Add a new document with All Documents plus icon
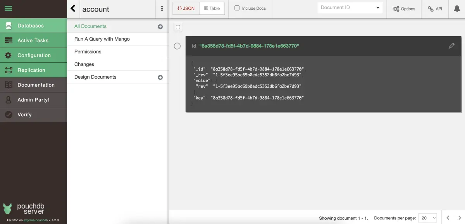 (160, 27)
